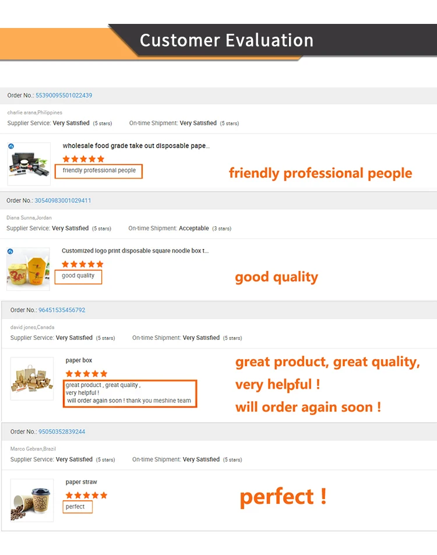Click five-star rating under noodle box item
The width and height of the screenshot is (437, 555).
82,264
